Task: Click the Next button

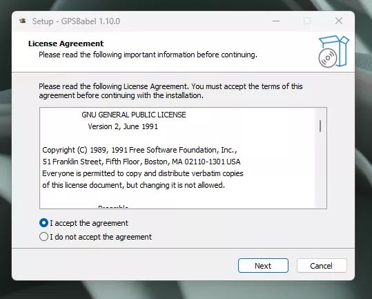Action: coord(263,266)
